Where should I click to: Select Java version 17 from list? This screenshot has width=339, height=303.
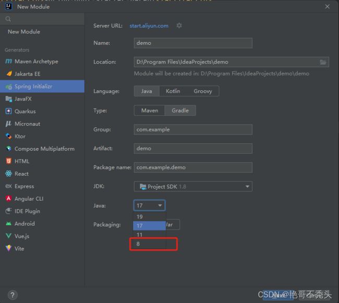click(149, 226)
